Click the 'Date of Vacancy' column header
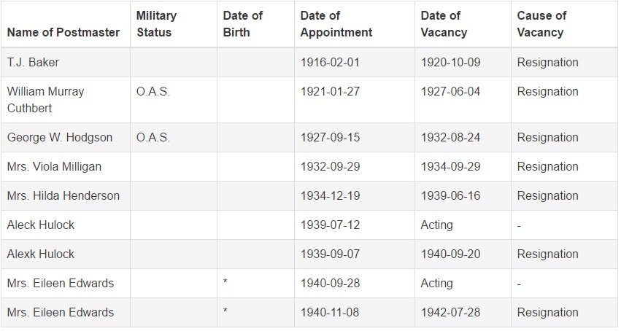The height and width of the screenshot is (331, 621). click(444, 24)
